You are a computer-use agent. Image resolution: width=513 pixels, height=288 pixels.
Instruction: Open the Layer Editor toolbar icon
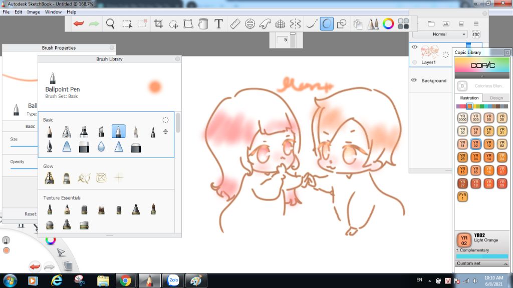pos(358,24)
